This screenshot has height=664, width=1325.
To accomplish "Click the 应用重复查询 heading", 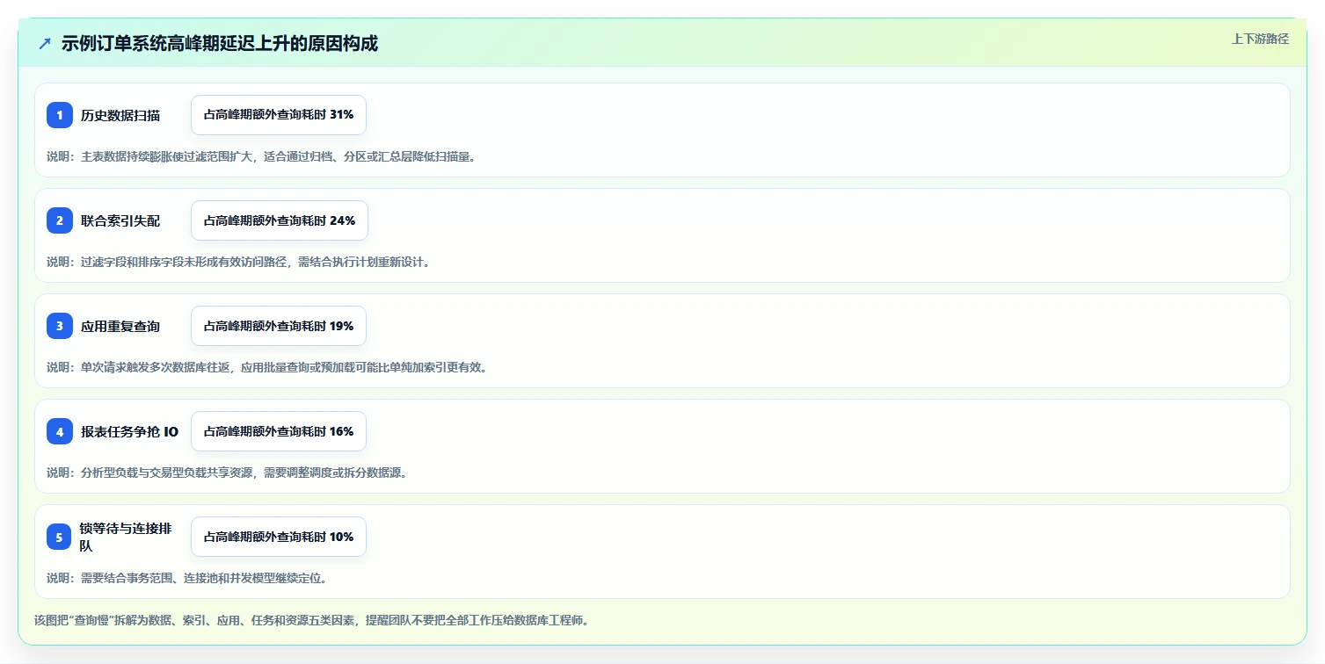I will click(x=120, y=326).
